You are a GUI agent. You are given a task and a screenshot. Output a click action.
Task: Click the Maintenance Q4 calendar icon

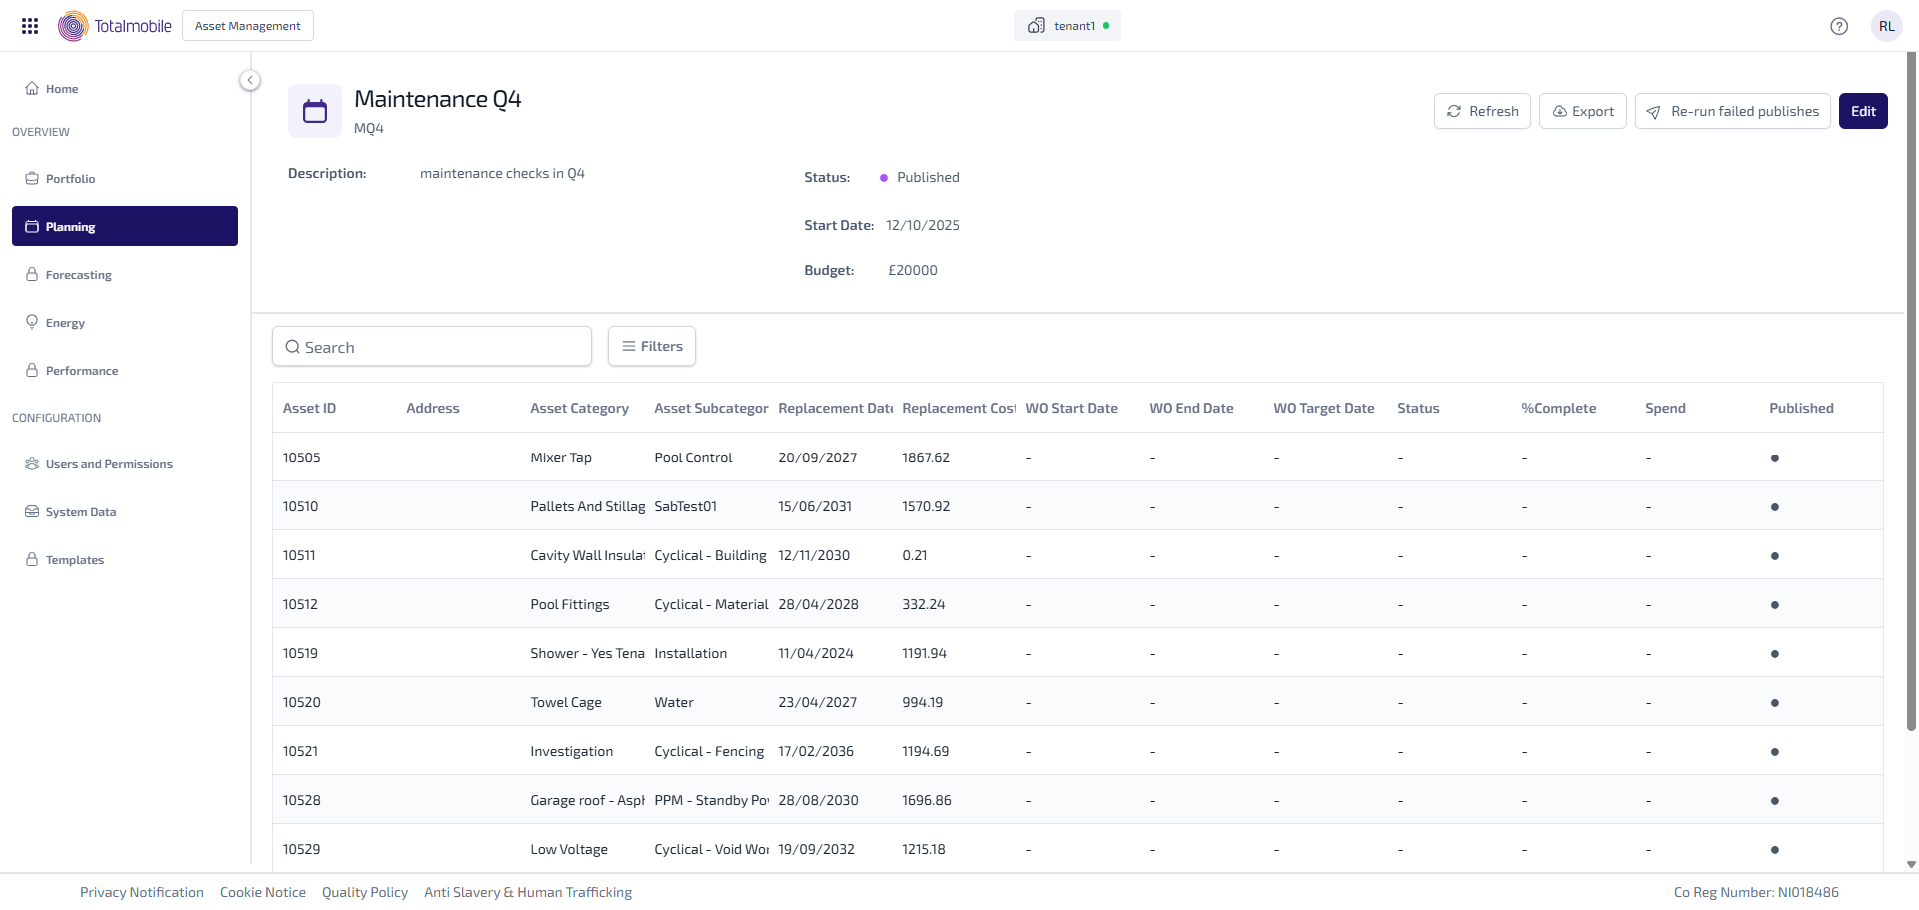[x=315, y=111]
